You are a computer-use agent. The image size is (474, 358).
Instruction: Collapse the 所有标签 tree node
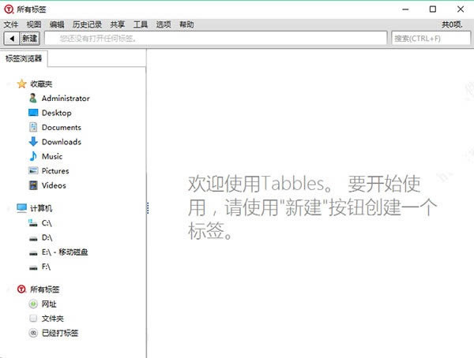pyautogui.click(x=8, y=289)
